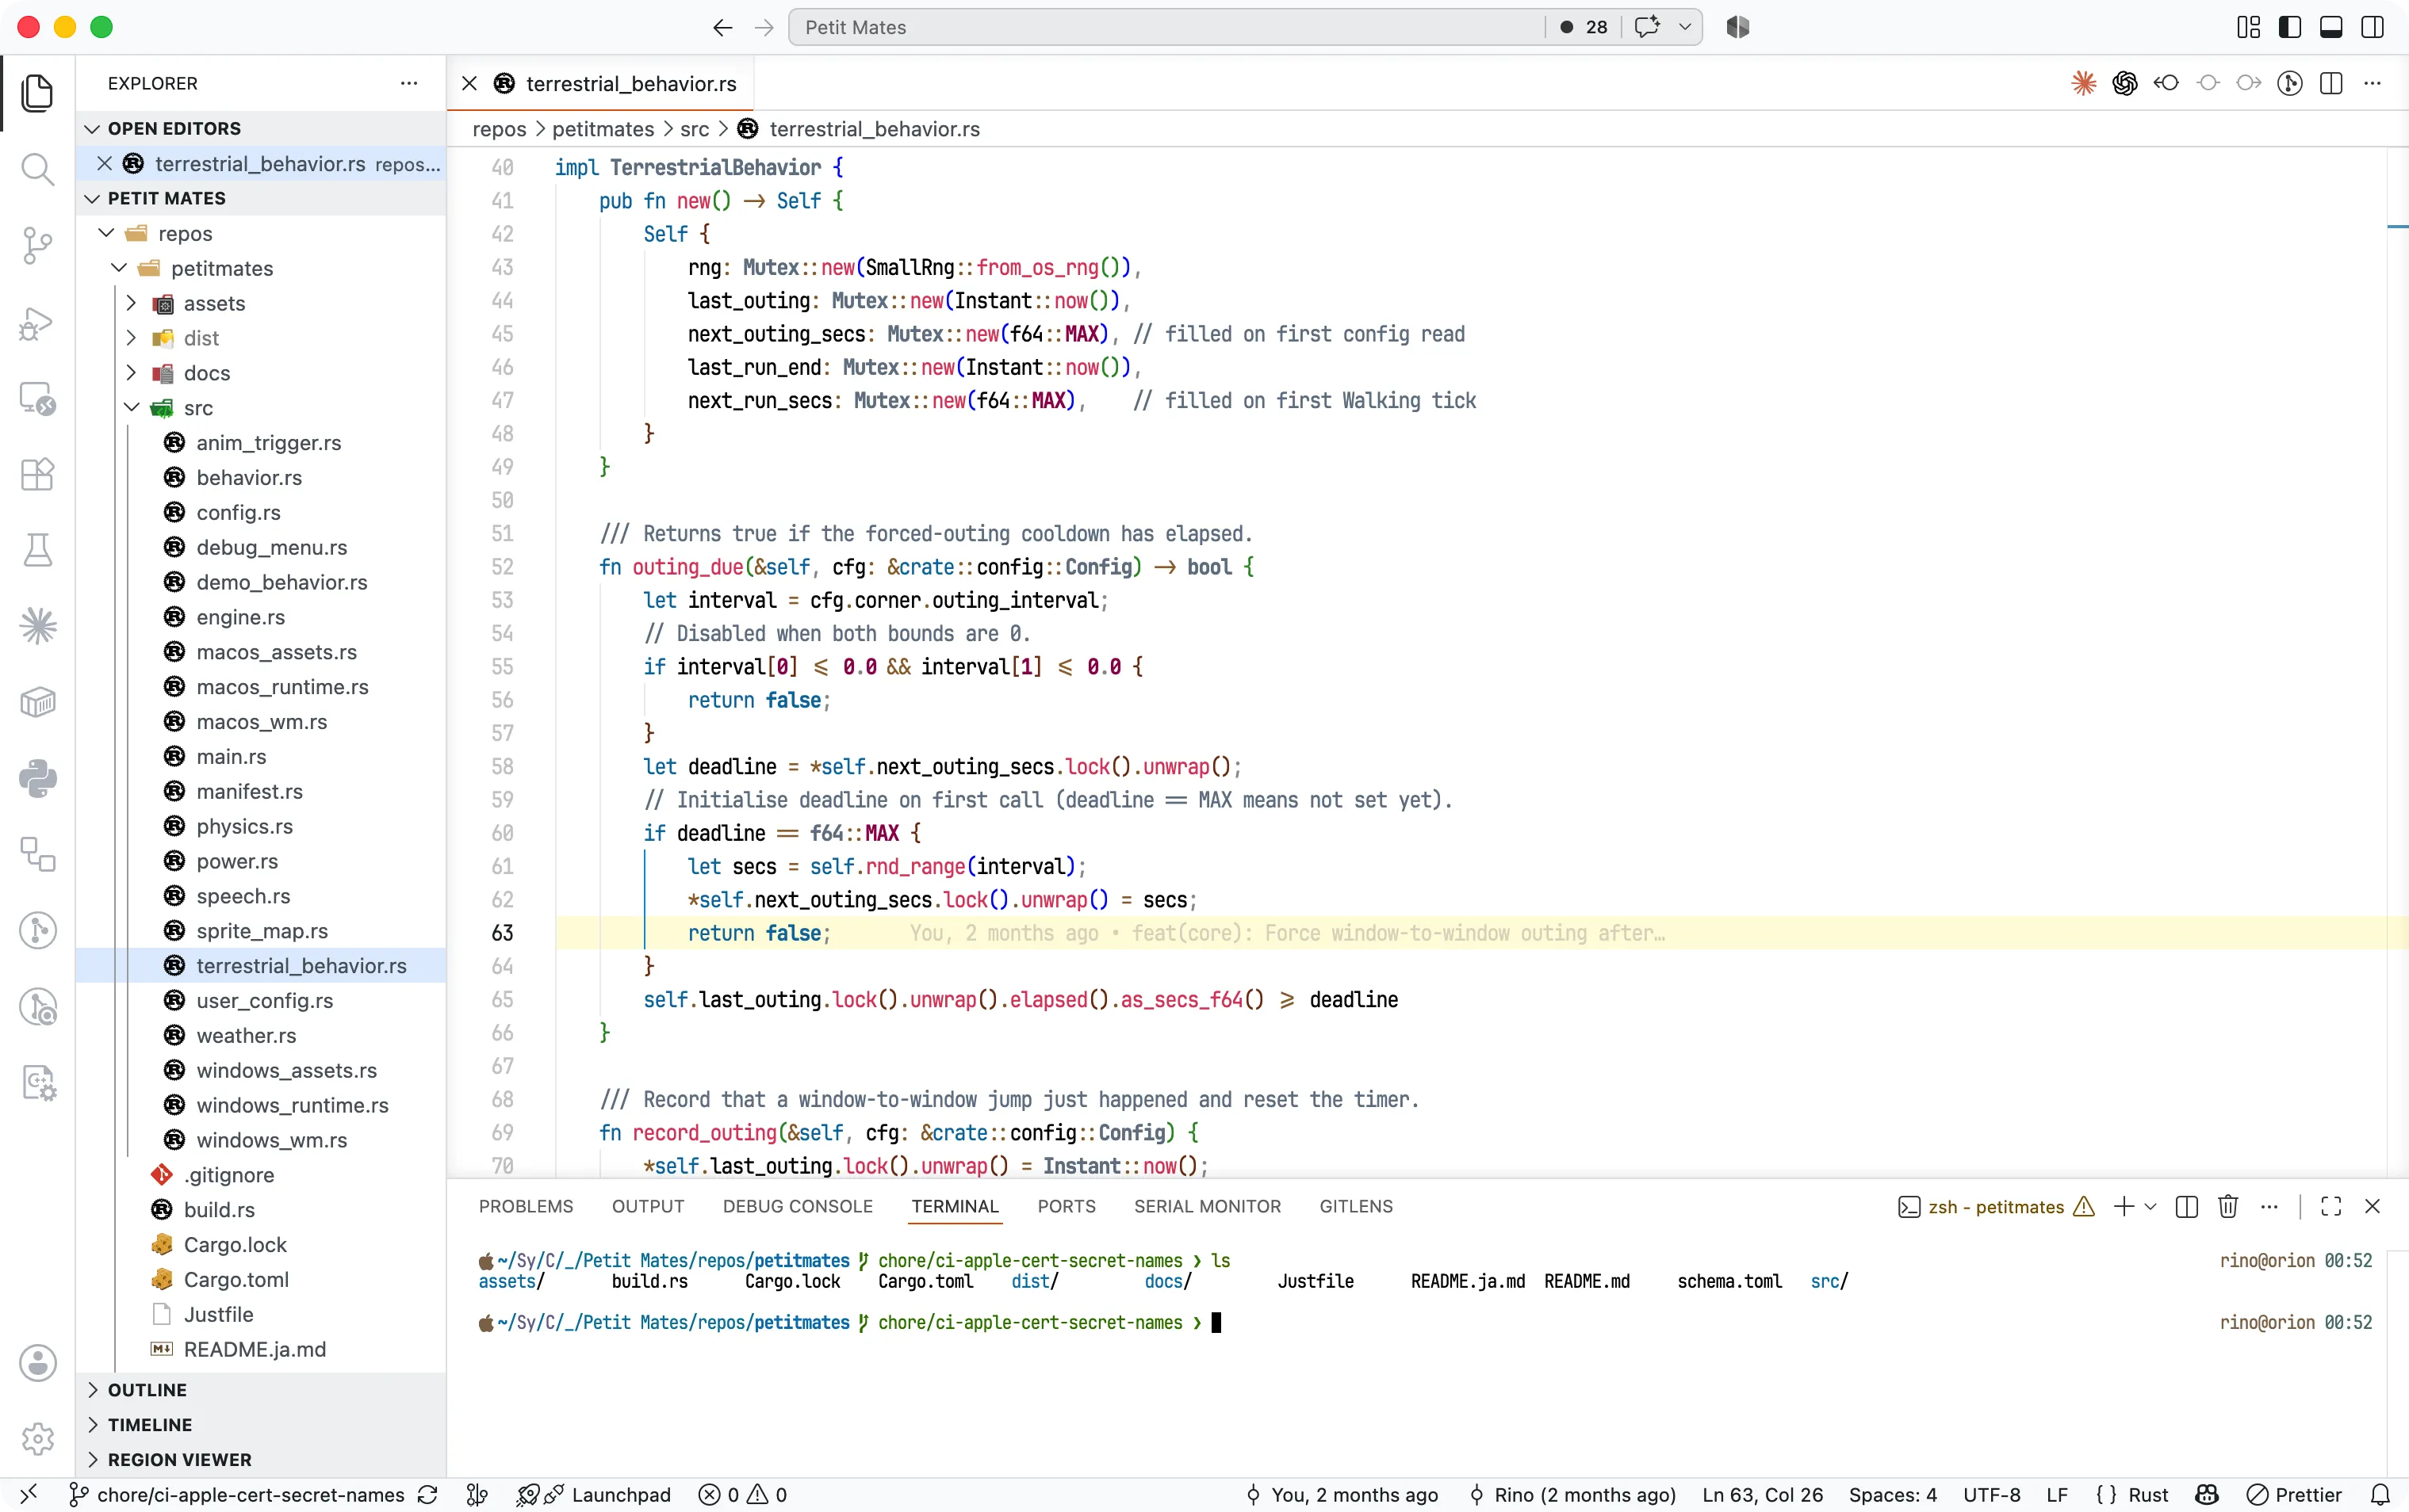Viewport: 2409px width, 1512px height.
Task: Switch to the PROBLEMS tab
Action: (527, 1207)
